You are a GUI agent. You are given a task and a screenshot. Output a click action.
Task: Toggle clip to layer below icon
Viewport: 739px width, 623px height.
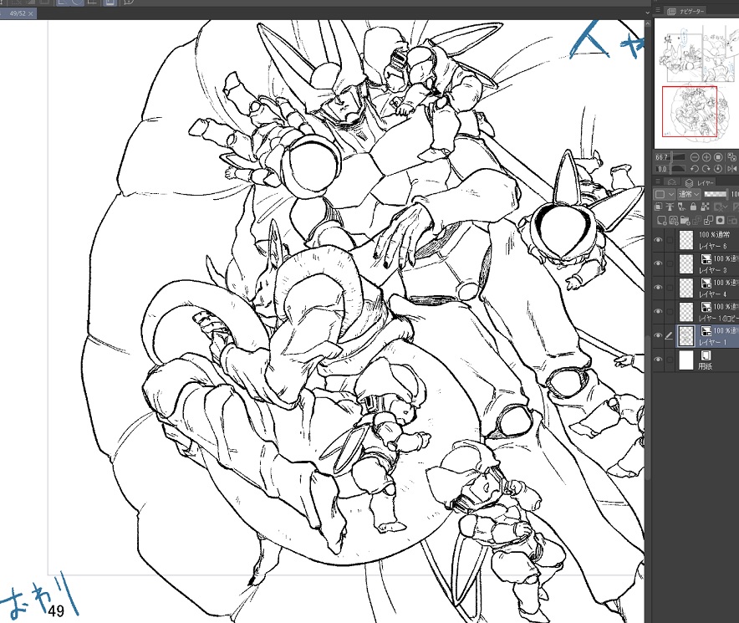659,207
